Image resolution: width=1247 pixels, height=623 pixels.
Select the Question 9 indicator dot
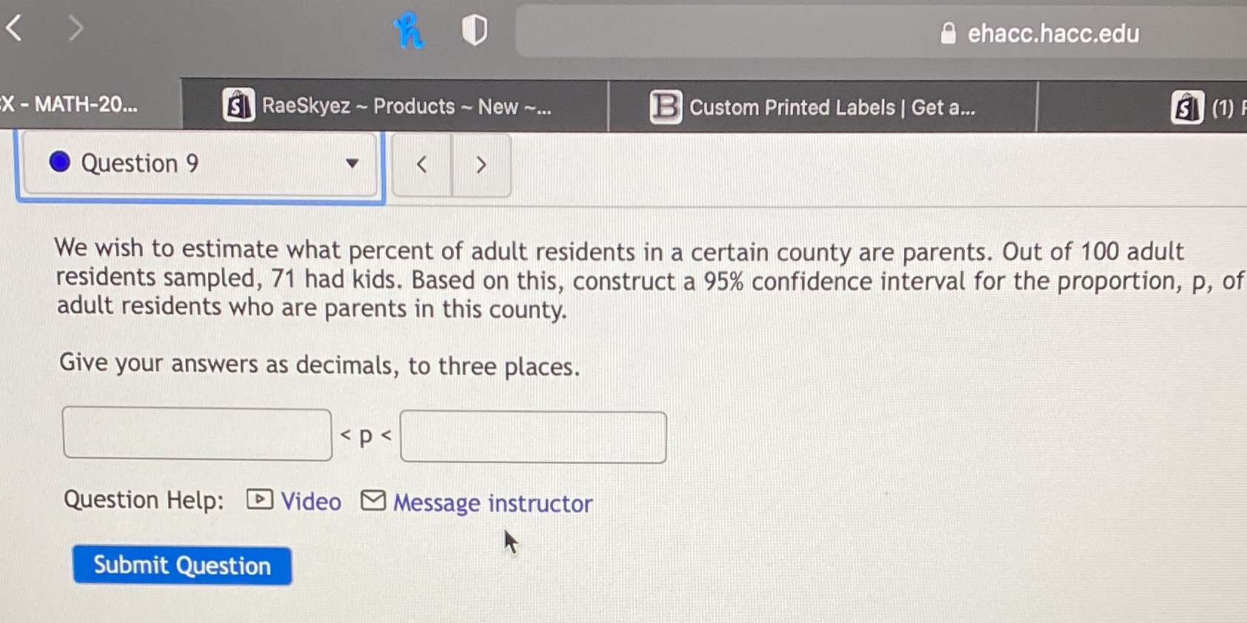click(59, 162)
